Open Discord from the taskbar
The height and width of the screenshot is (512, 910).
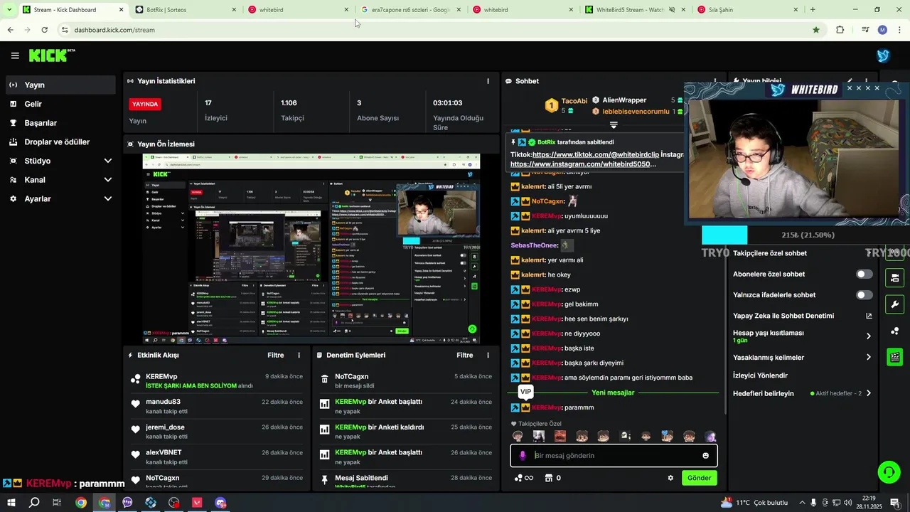coord(220,503)
